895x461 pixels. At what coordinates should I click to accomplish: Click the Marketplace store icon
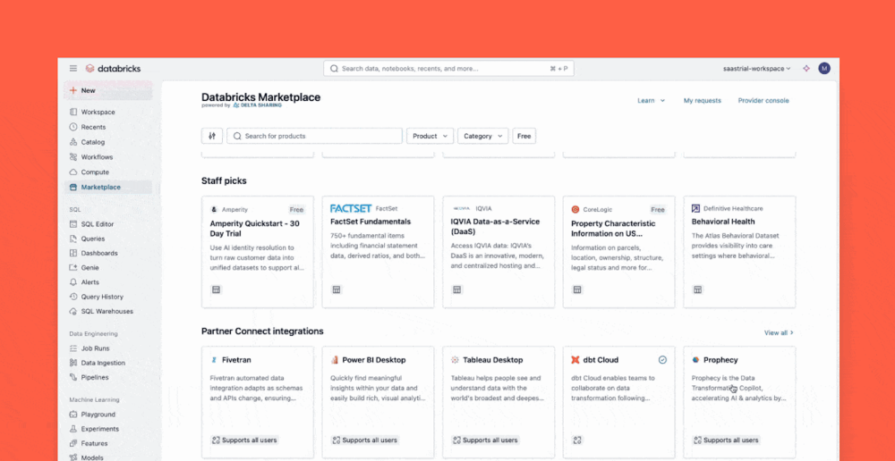(x=73, y=187)
